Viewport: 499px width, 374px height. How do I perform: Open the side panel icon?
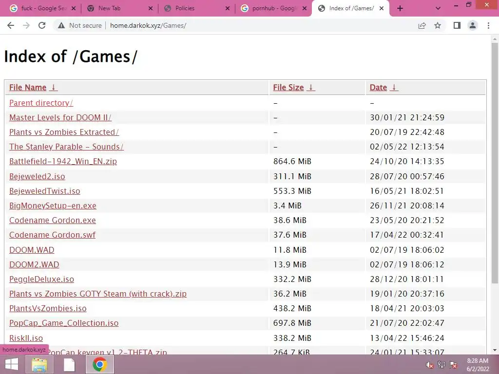(457, 25)
